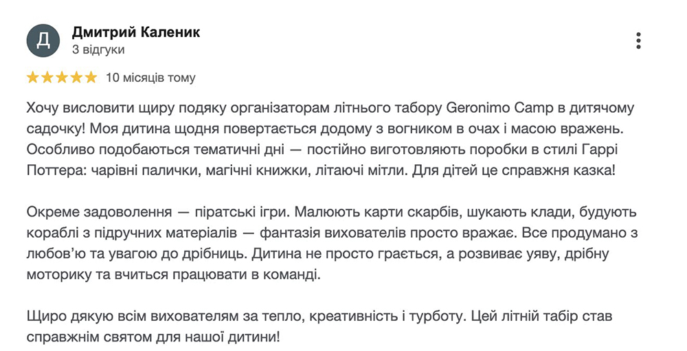The width and height of the screenshot is (687, 351).
Task: Click the phrase "моторику та вчиться працювати в команді"
Action: (x=173, y=275)
